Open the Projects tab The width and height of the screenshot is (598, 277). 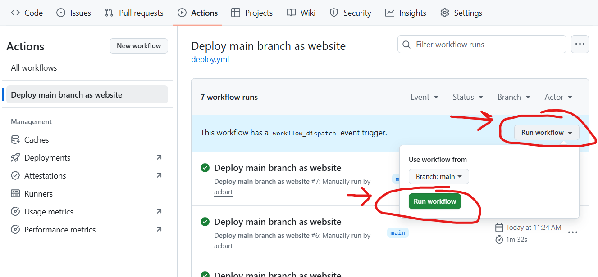point(251,13)
